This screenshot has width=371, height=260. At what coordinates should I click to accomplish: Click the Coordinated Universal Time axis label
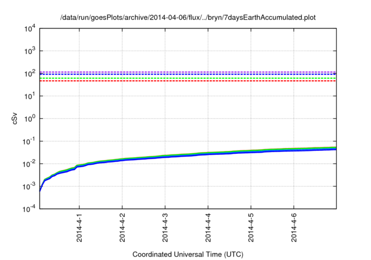pos(188,254)
